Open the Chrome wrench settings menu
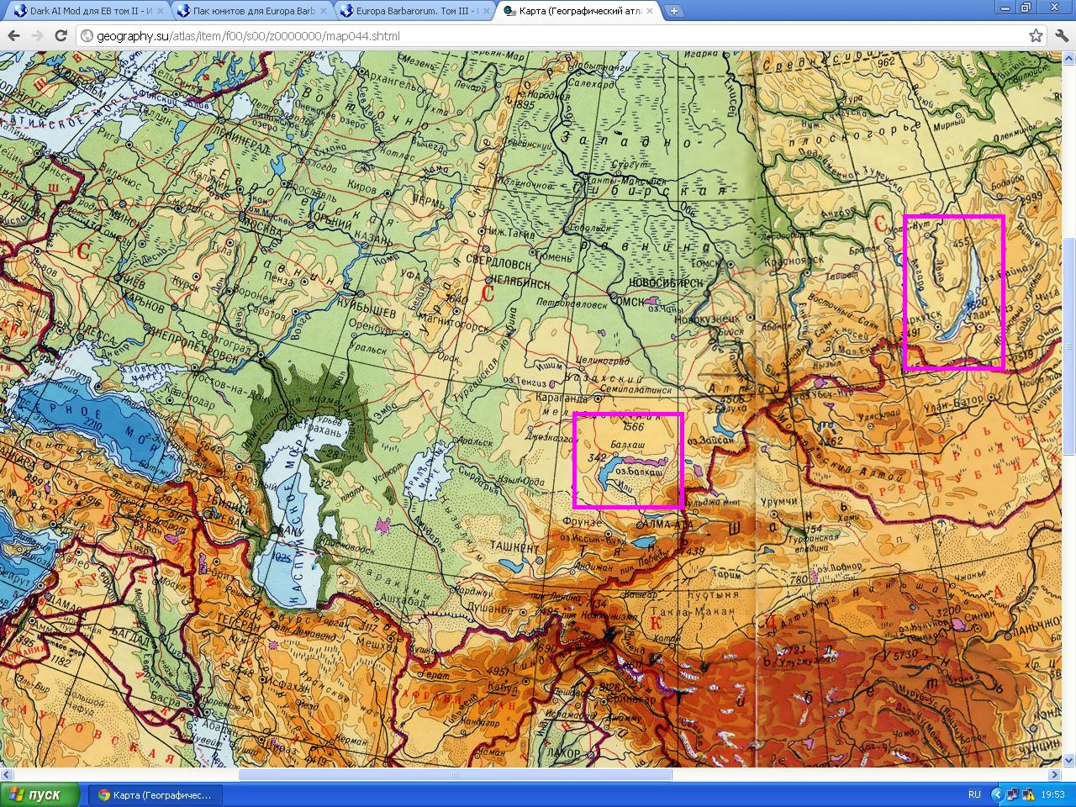1076x807 pixels. [1061, 36]
